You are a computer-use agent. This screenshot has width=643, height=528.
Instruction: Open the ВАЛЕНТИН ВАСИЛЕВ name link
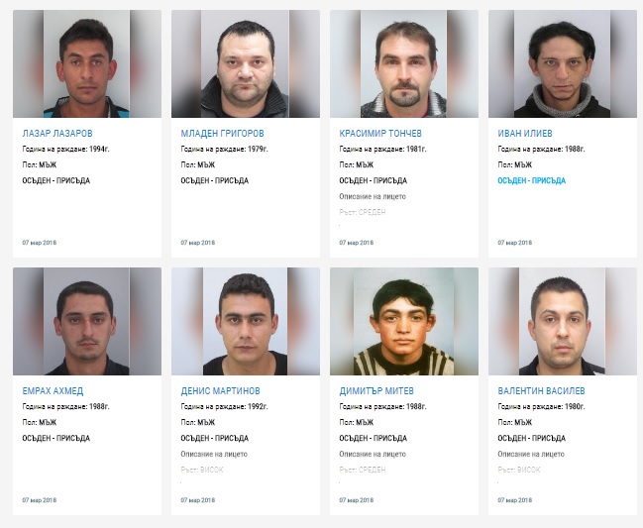(x=541, y=390)
